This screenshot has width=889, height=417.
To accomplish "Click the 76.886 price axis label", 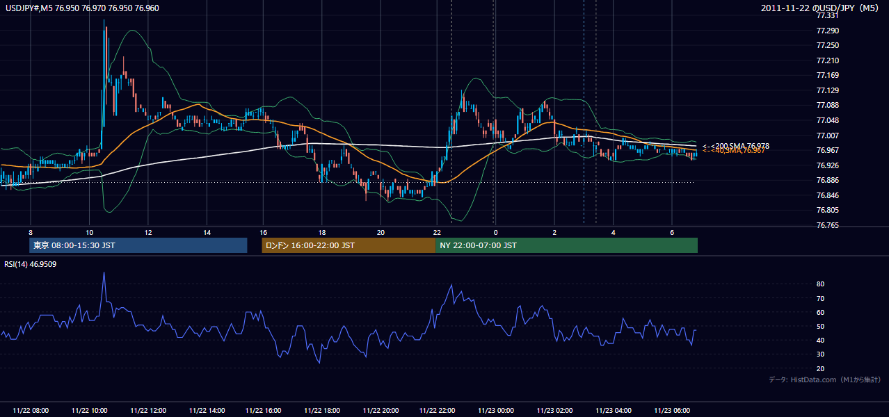I will point(828,181).
